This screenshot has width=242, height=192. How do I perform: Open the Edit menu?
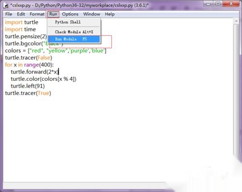(x=21, y=14)
